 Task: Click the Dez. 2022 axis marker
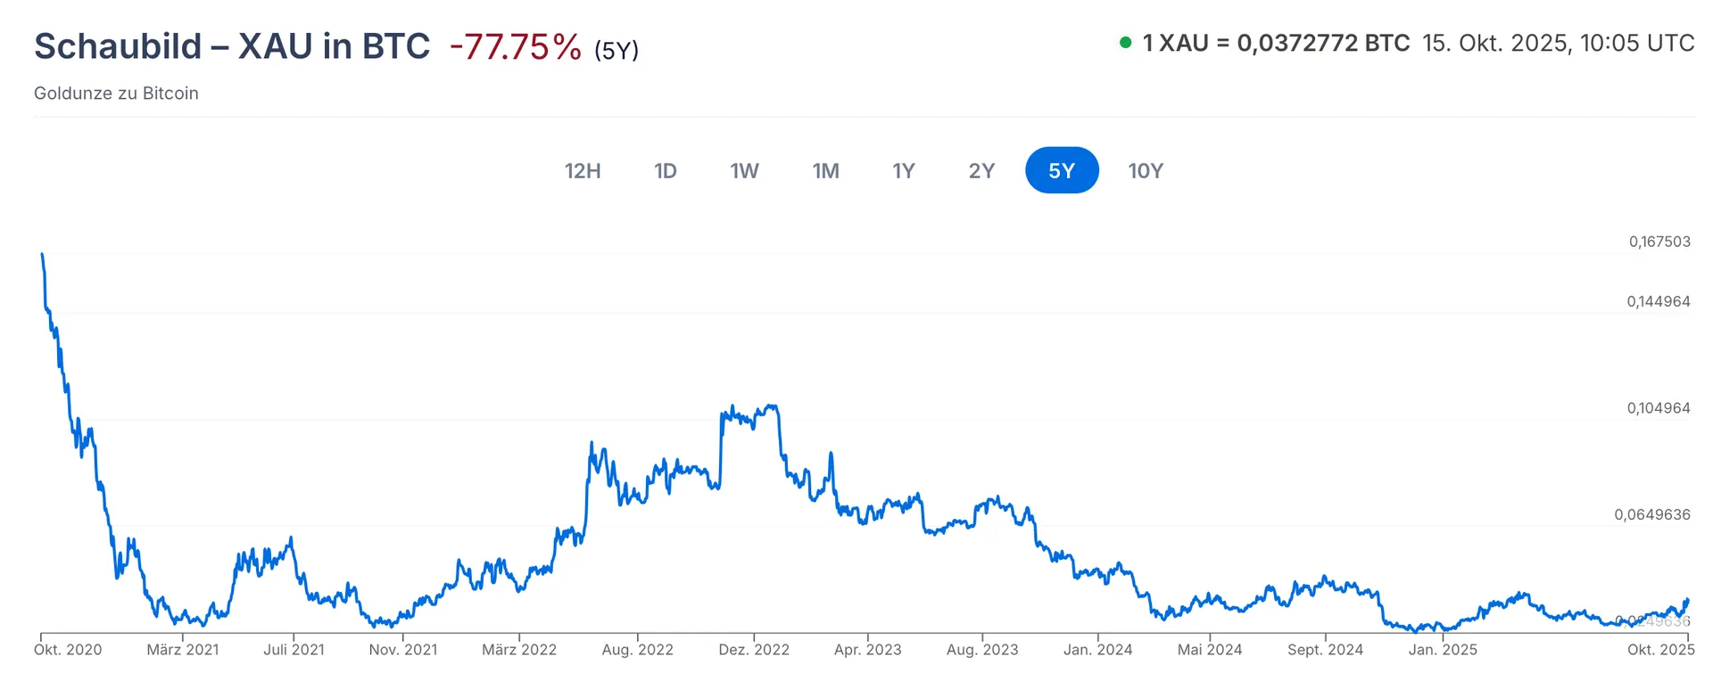[x=754, y=650]
